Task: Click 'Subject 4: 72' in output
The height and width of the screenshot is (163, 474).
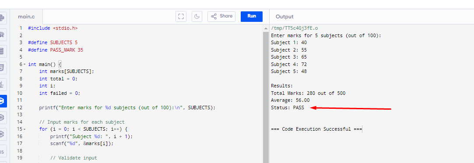Action: coord(289,64)
